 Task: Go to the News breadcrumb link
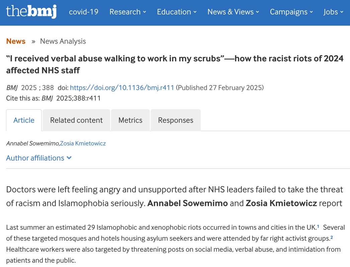16,41
